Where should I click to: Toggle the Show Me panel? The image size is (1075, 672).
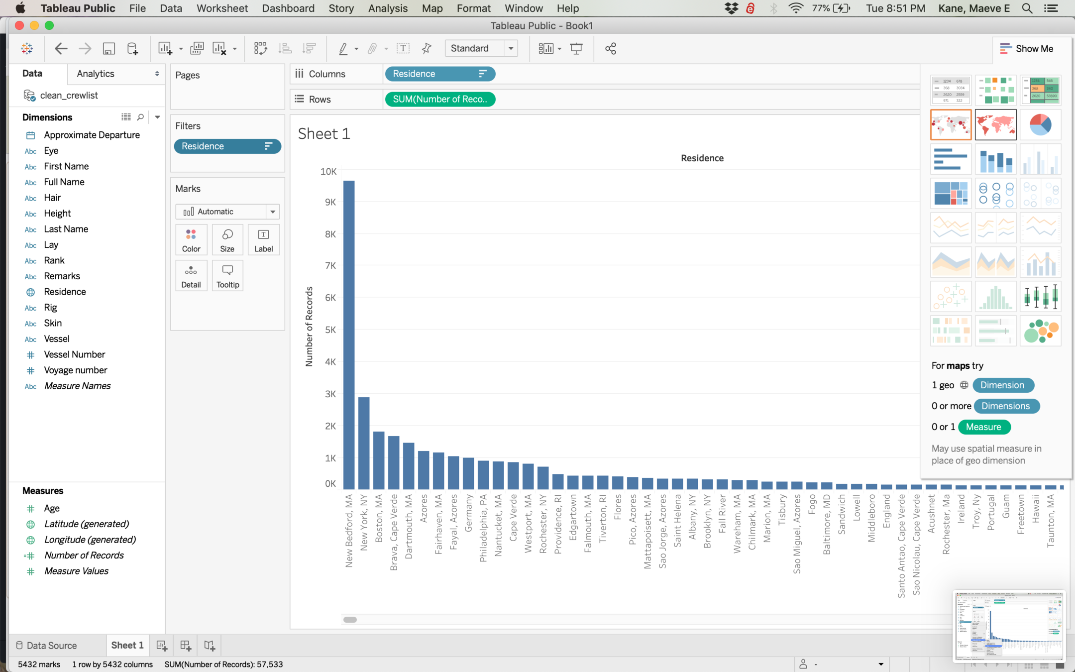click(1027, 48)
